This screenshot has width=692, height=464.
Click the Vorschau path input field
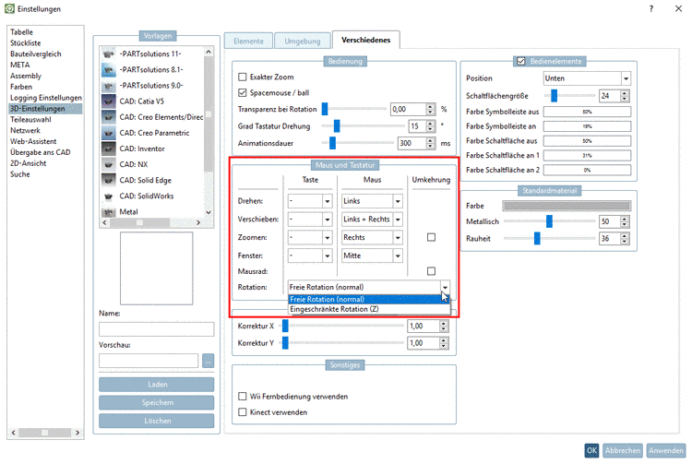tap(149, 361)
